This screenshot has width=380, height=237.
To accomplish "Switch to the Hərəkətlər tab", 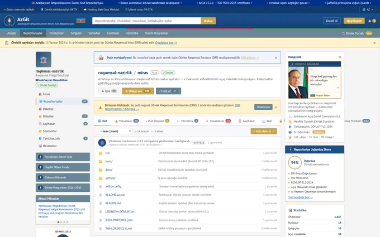I will coord(218,121).
